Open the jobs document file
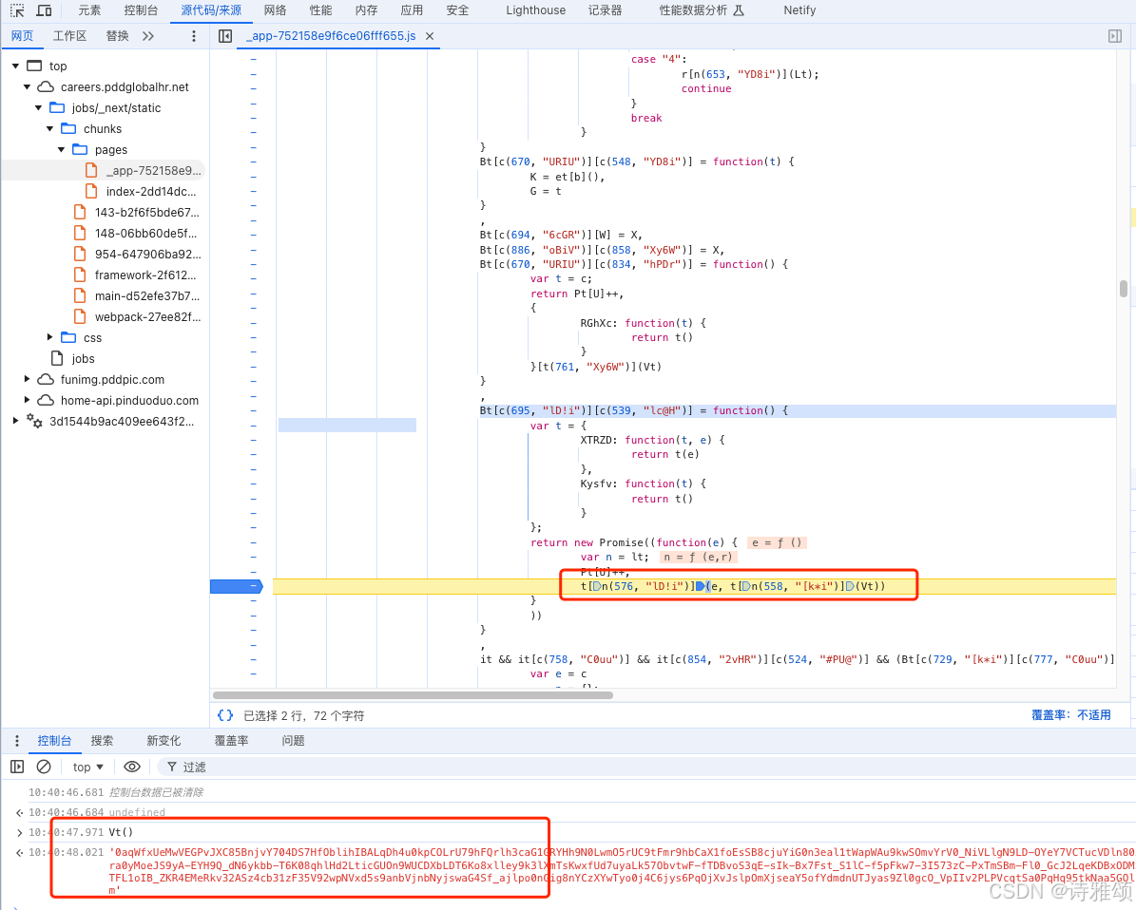1136x910 pixels. point(72,358)
